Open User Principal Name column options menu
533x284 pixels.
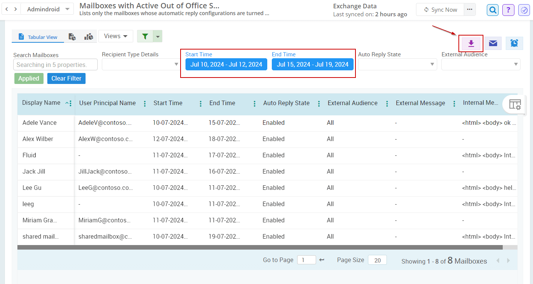point(145,104)
